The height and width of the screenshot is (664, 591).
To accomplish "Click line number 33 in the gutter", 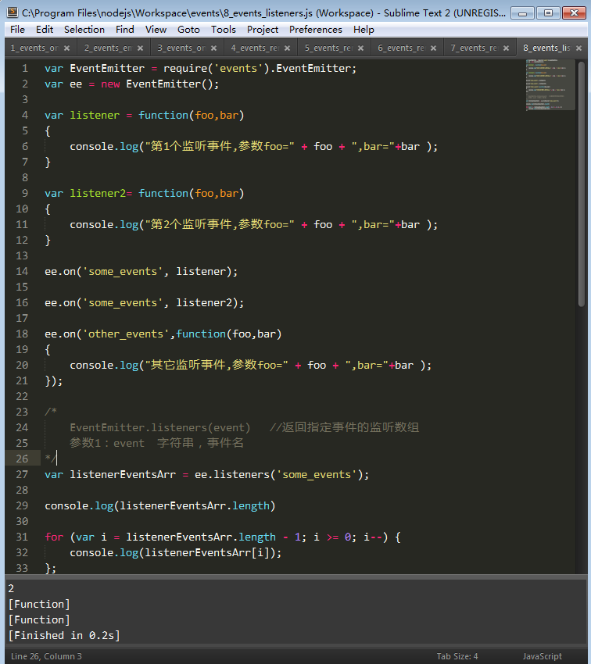I will tap(22, 568).
